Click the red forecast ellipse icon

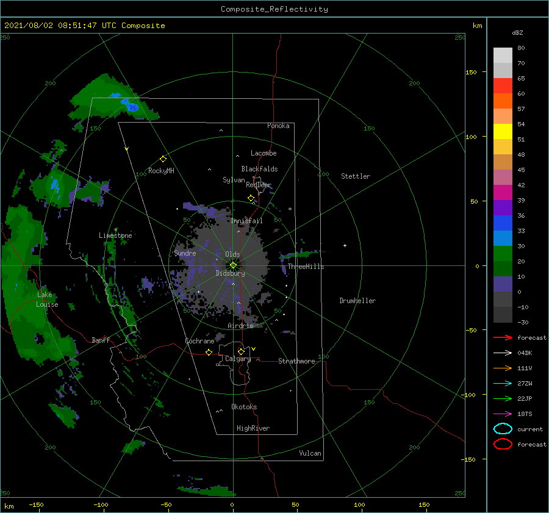click(x=503, y=444)
